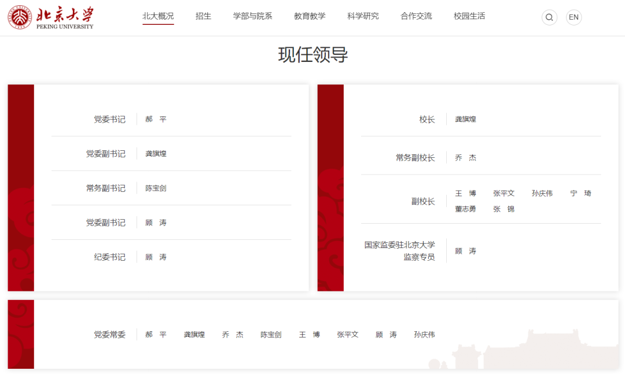Select 王博 in the 副校长 row
The image size is (625, 374).
[x=465, y=193]
